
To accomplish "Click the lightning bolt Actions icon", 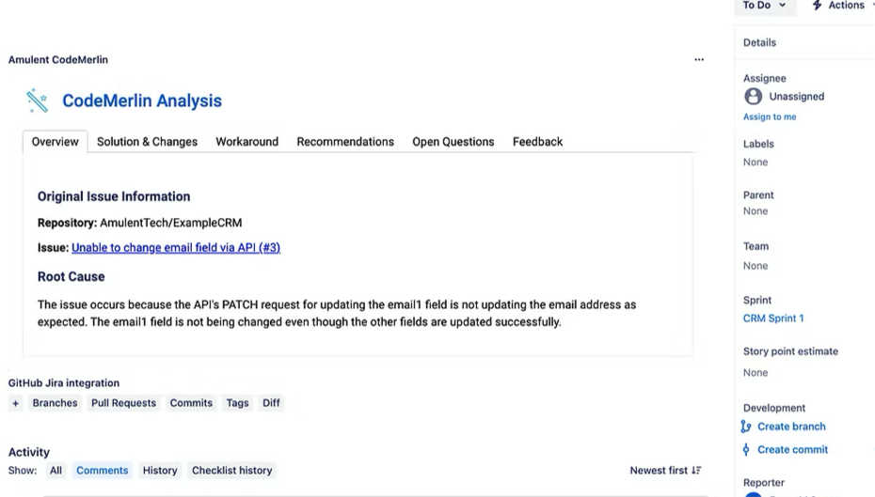I will point(817,6).
